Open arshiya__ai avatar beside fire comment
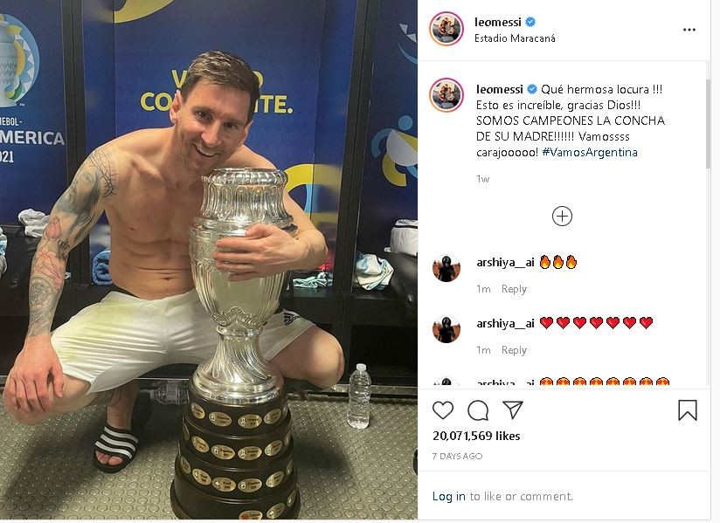The image size is (720, 523). coord(447,268)
